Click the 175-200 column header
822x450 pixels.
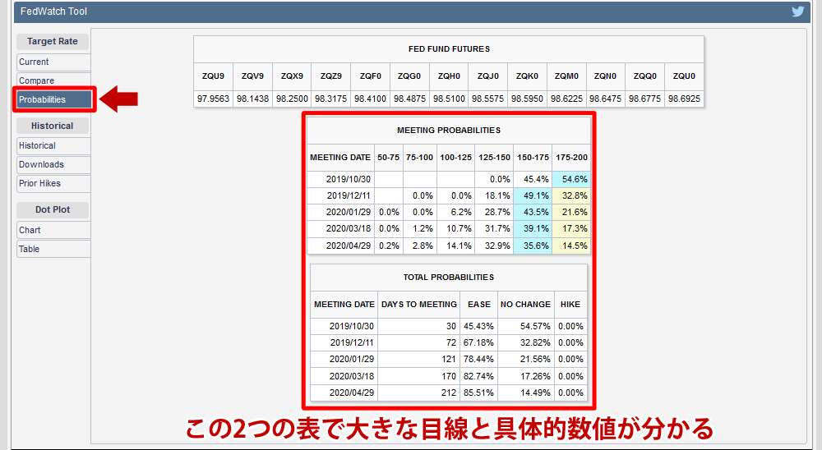pyautogui.click(x=571, y=157)
